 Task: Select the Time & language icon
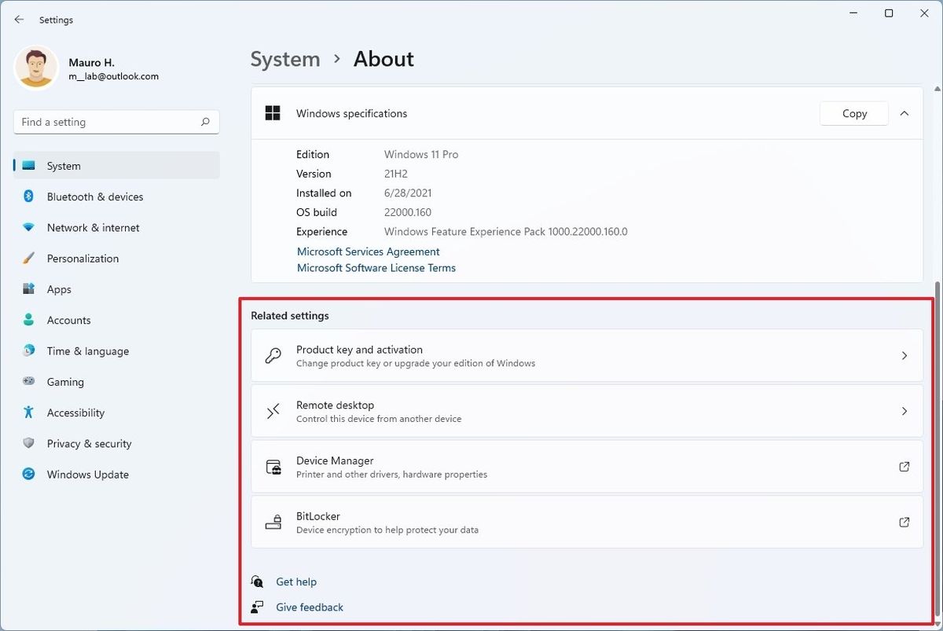(x=29, y=350)
